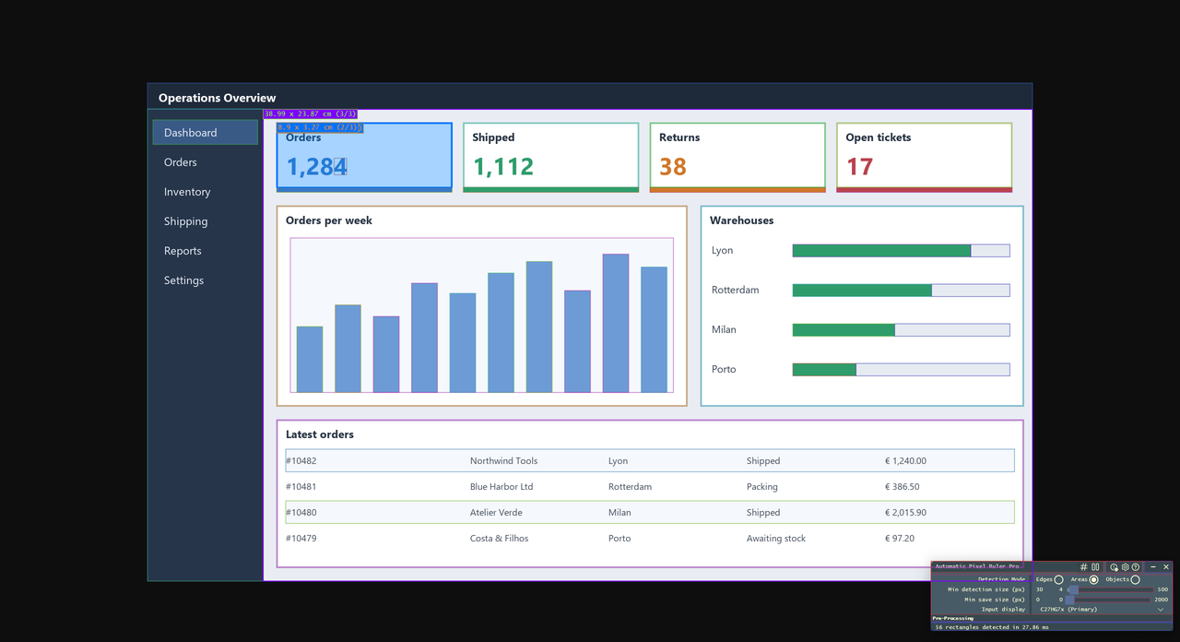Select the Objects detection mode
This screenshot has height=642, width=1180.
tap(1135, 579)
